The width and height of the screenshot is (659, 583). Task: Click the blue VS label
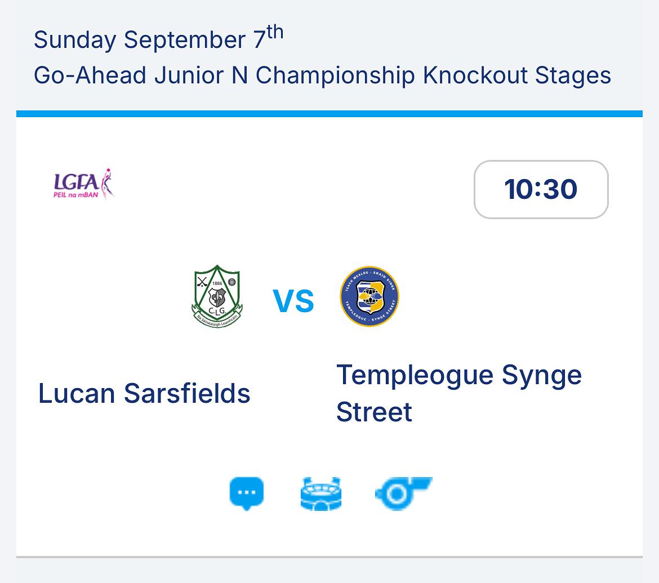pyautogui.click(x=293, y=301)
